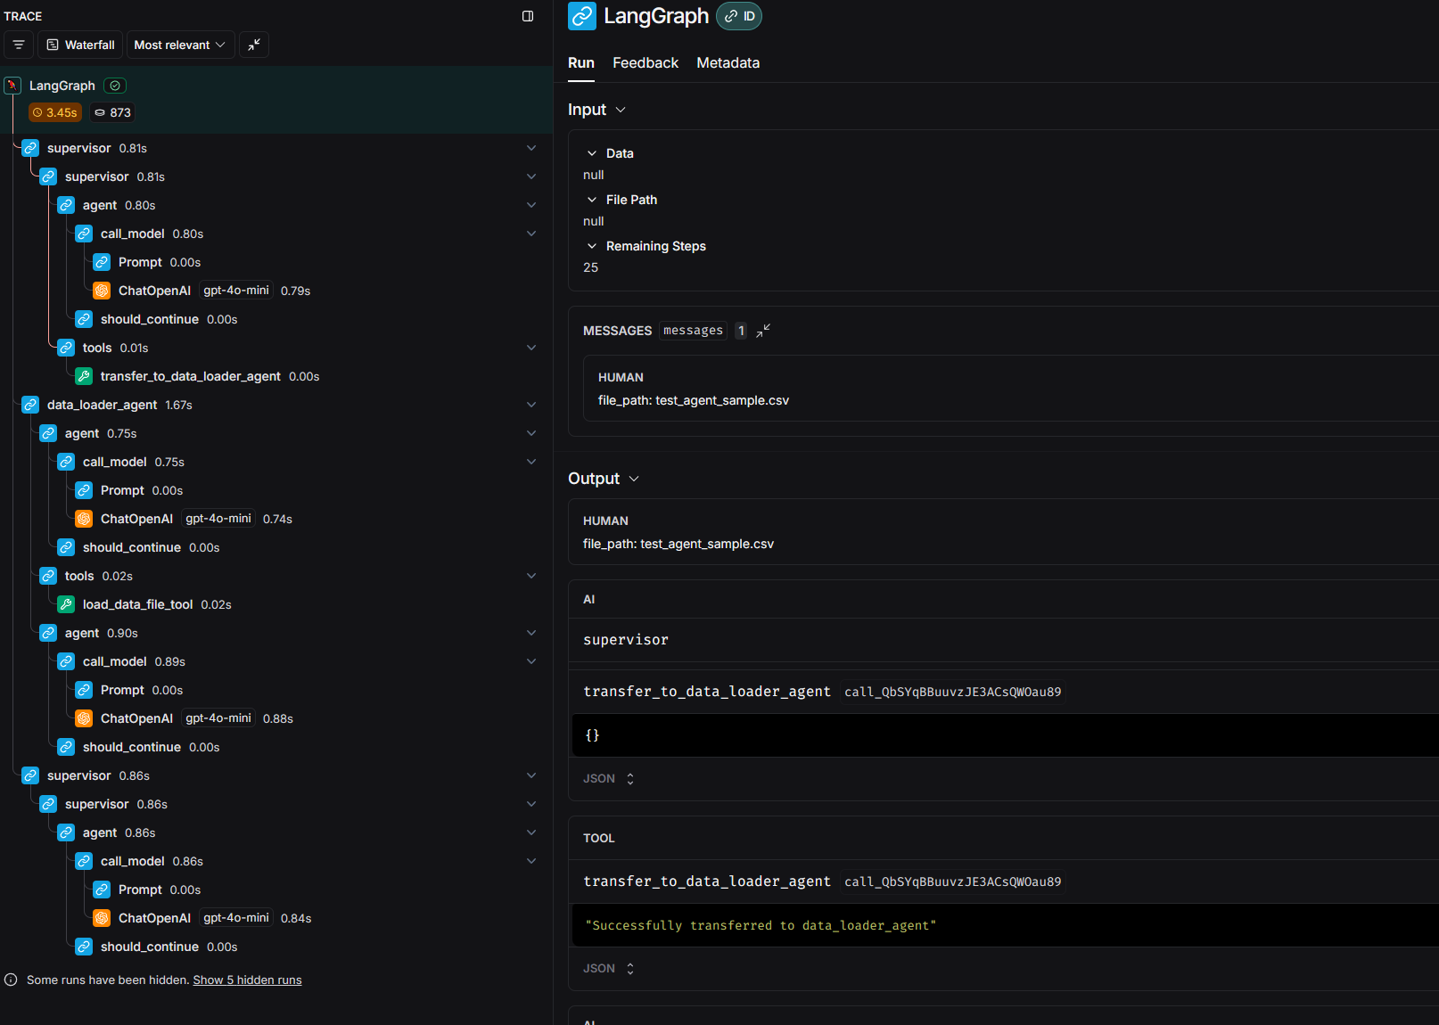The image size is (1439, 1025).
Task: Click the gpt-4o-mini tag on ChatOpenAI 0.79s
Action: point(235,291)
